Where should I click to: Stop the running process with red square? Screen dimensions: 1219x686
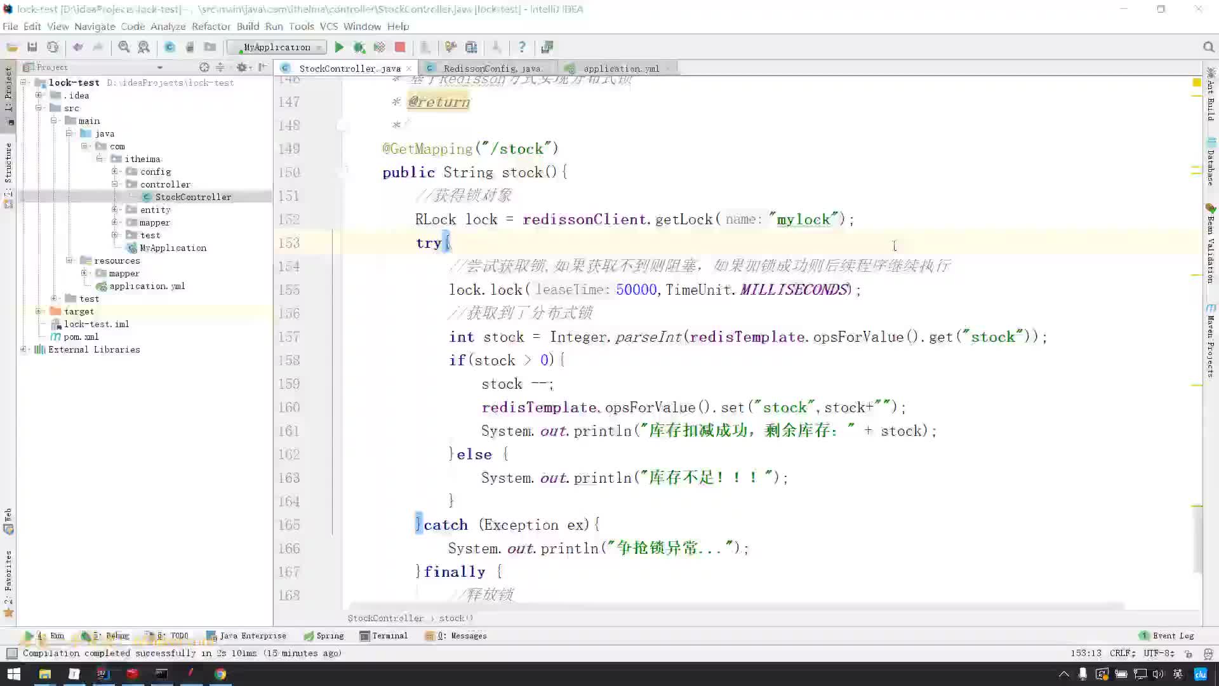pos(400,47)
